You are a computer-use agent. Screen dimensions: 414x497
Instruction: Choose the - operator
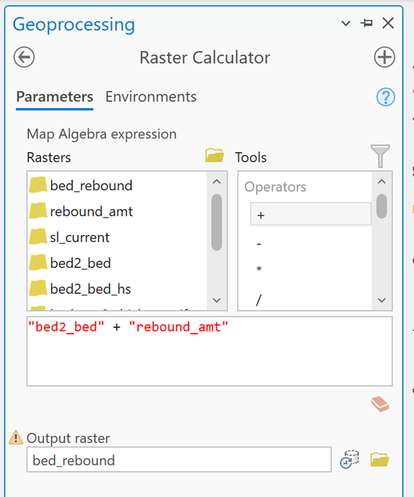pos(310,244)
